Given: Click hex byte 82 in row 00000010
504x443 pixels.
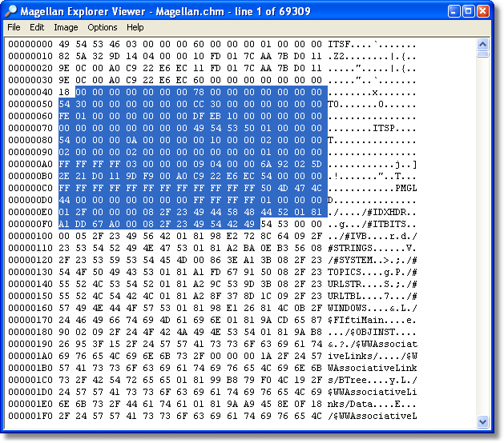Looking at the screenshot, I should [64, 56].
